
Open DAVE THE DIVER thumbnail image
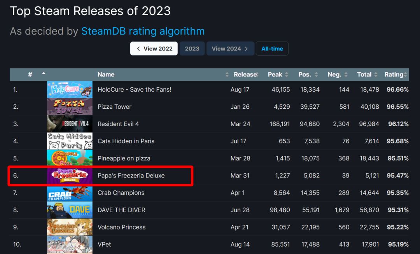pyautogui.click(x=70, y=210)
